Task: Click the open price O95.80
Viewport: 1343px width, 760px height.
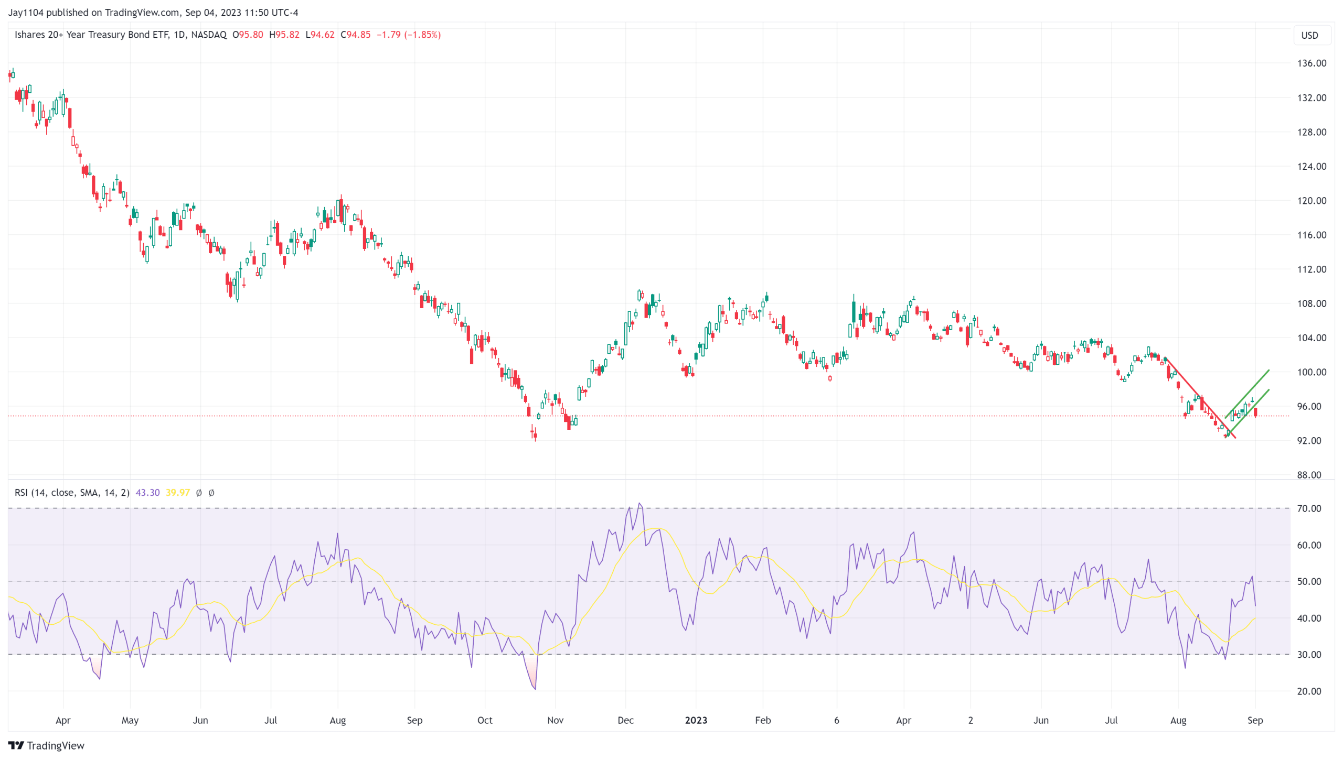Action: pos(248,35)
